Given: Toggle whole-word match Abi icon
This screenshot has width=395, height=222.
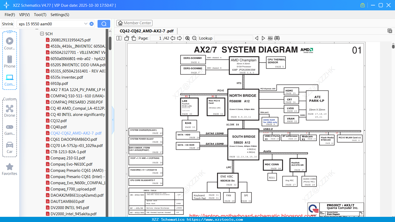Looking at the screenshot, I should click(x=270, y=38).
